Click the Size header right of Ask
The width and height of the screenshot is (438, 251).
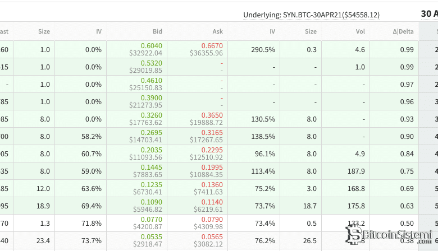click(x=311, y=32)
